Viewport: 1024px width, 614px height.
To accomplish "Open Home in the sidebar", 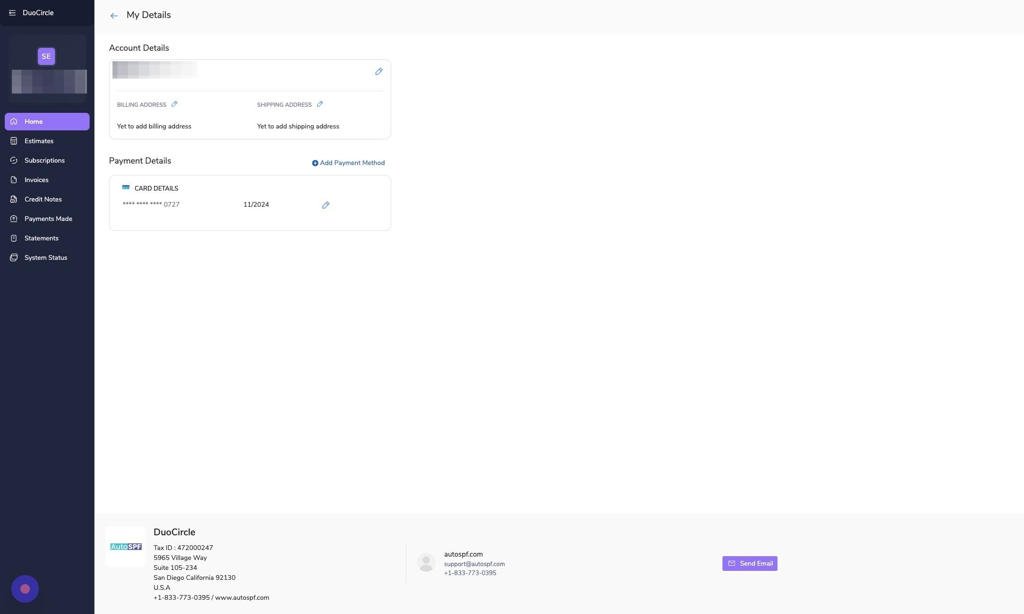I will tap(47, 121).
